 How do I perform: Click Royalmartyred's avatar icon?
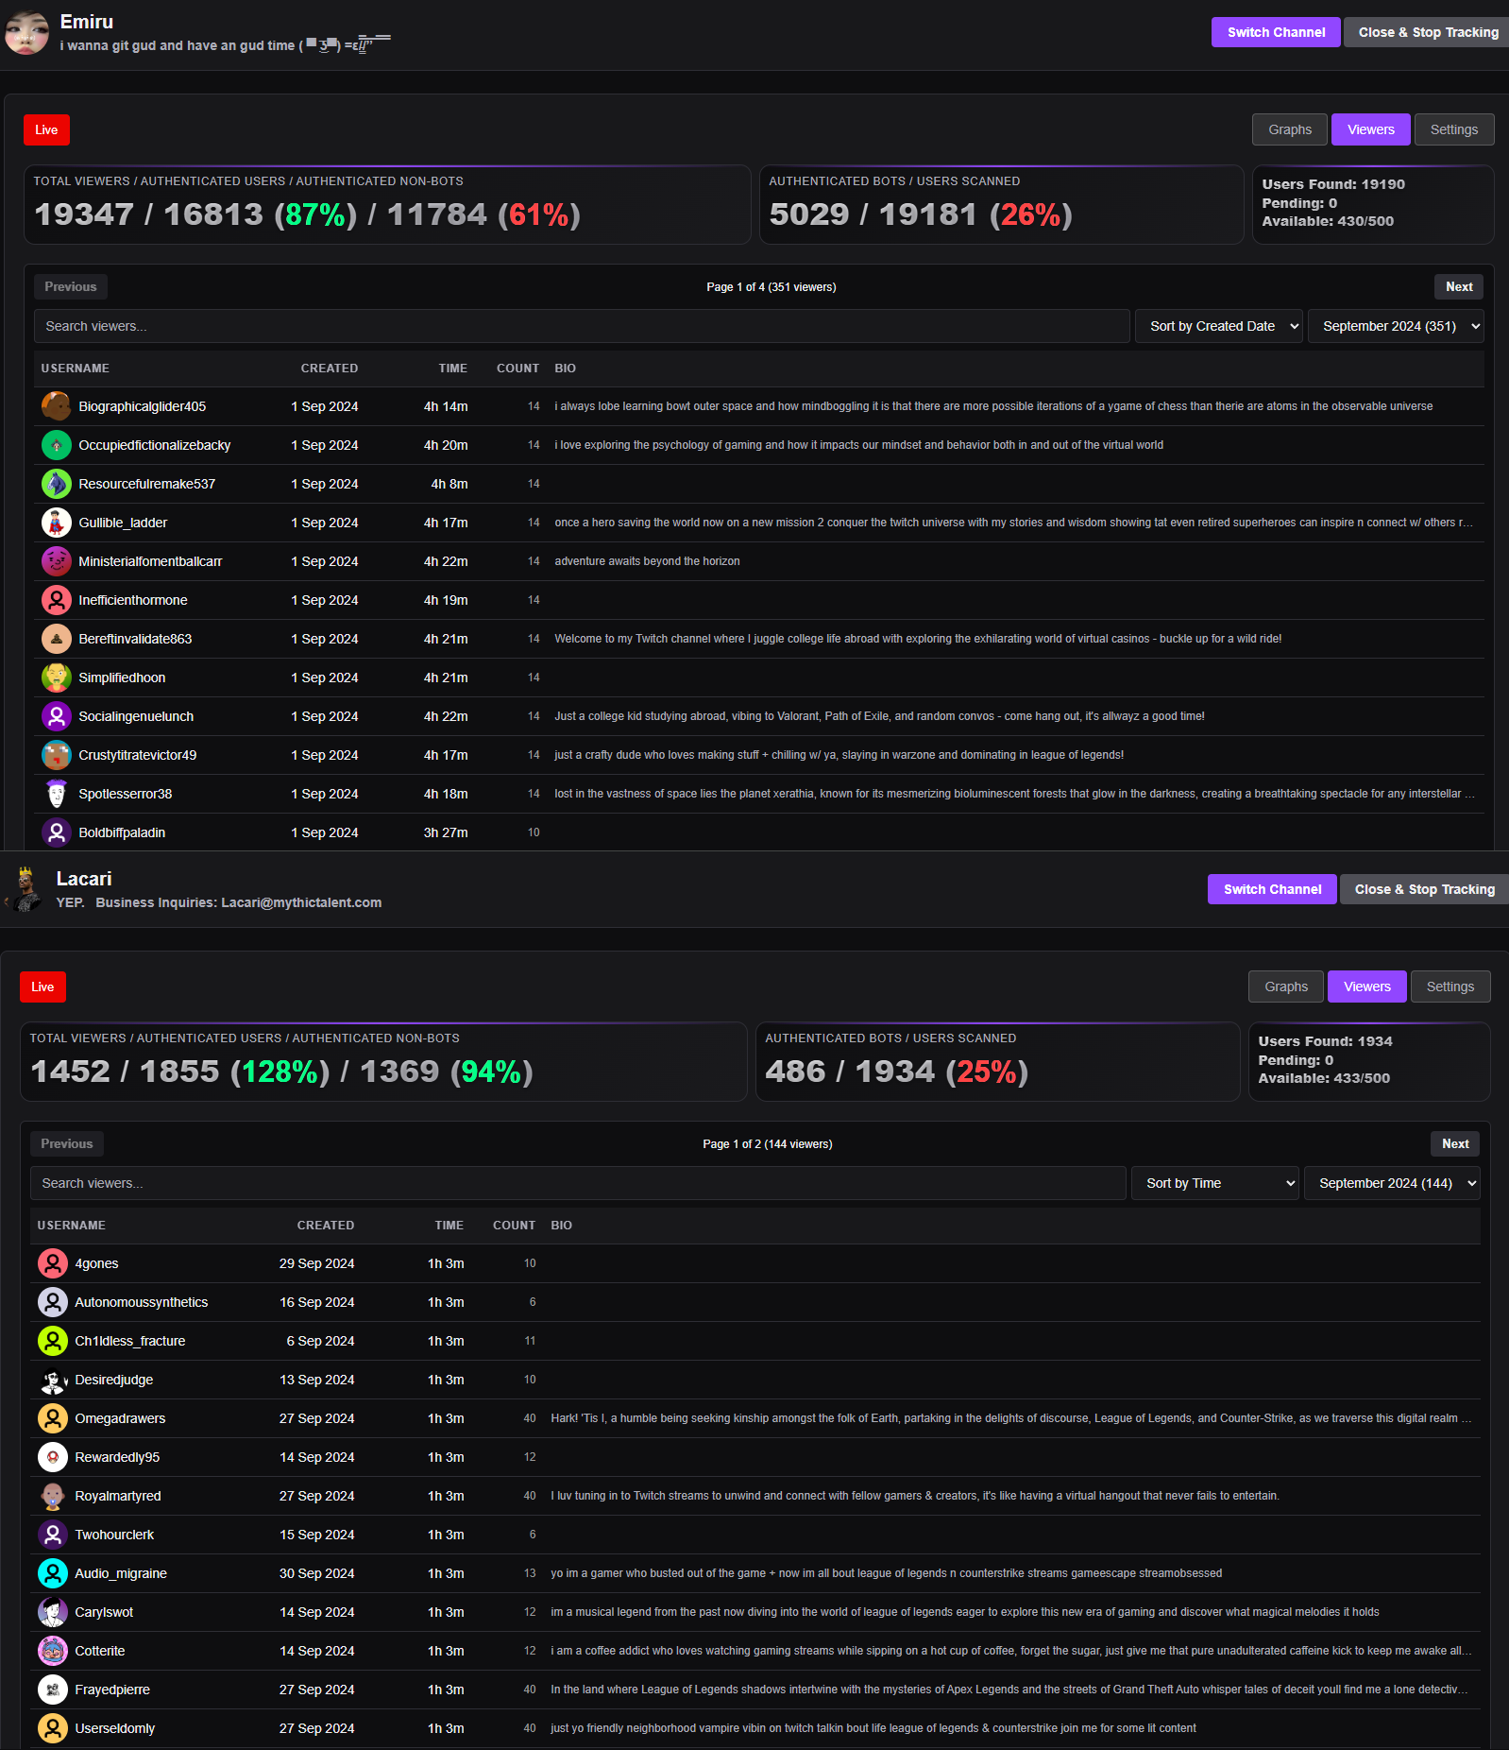(x=53, y=1496)
